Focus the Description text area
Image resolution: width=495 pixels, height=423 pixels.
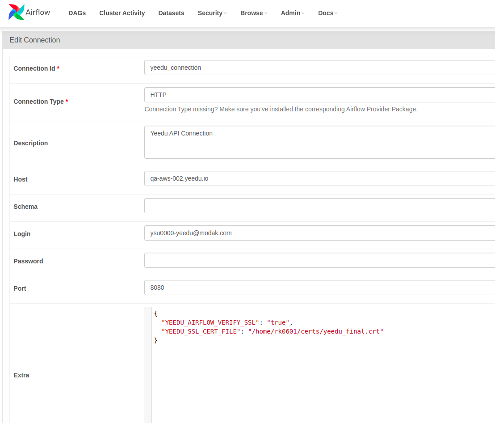click(x=319, y=142)
